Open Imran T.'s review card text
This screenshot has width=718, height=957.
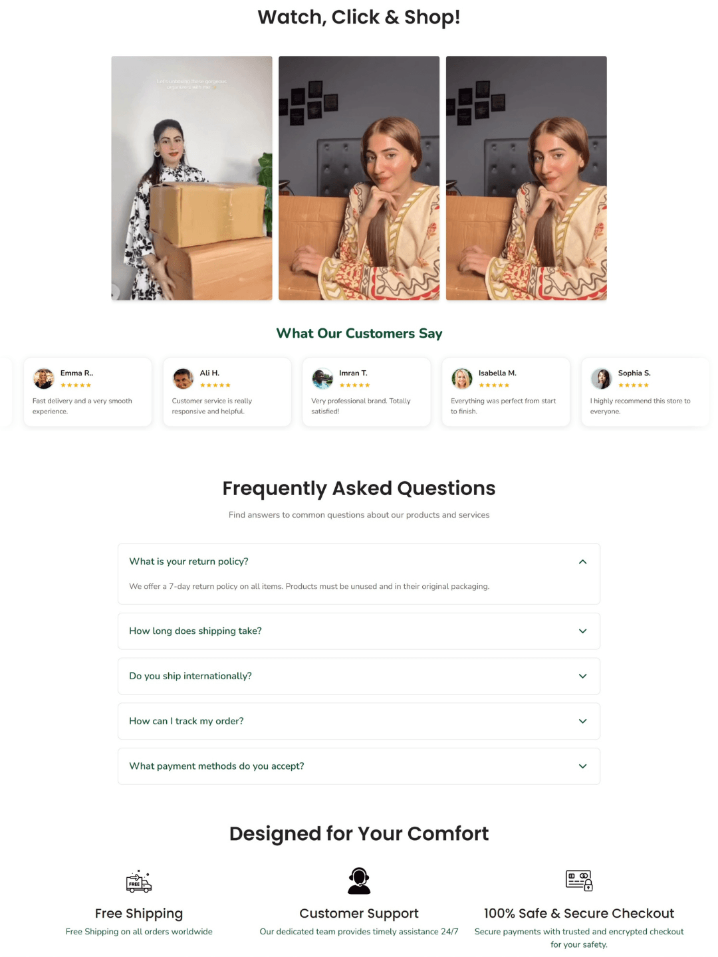(x=361, y=406)
